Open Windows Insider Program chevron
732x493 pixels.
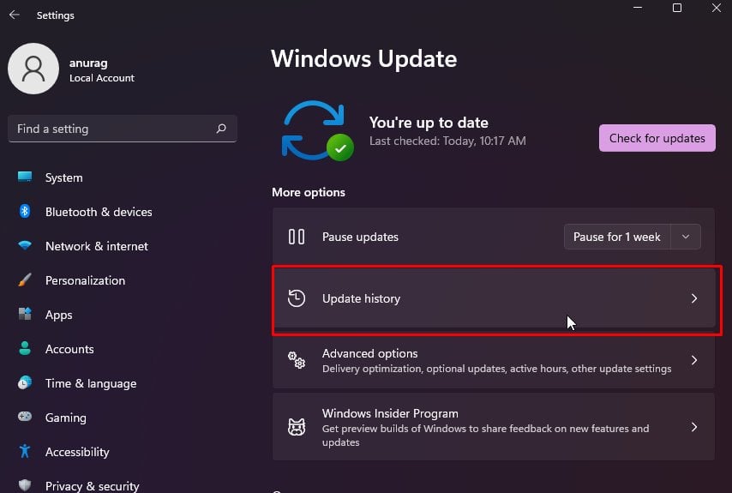(x=694, y=427)
